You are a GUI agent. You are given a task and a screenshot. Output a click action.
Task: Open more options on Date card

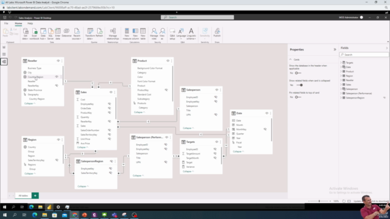coord(271,113)
